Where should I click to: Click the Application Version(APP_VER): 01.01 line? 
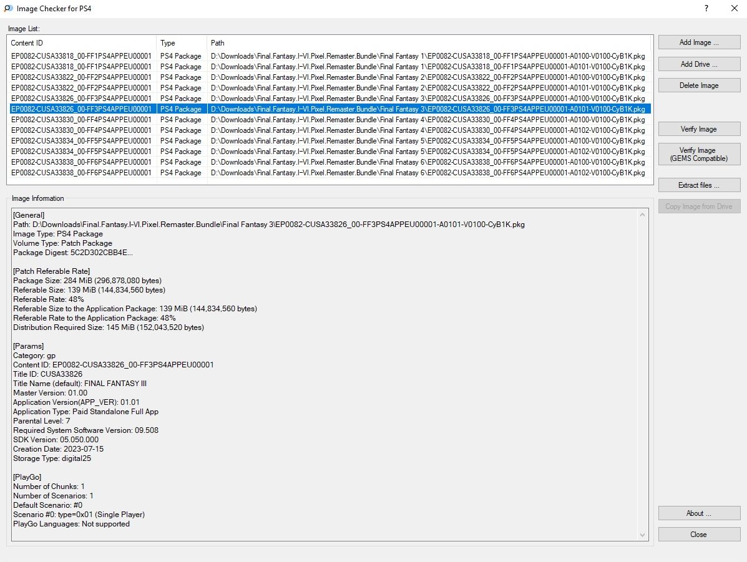(x=76, y=402)
